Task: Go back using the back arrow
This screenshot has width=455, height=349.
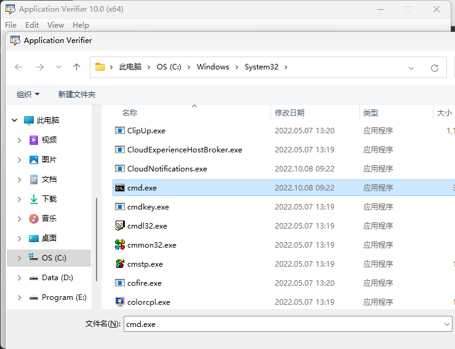Action: [x=18, y=67]
